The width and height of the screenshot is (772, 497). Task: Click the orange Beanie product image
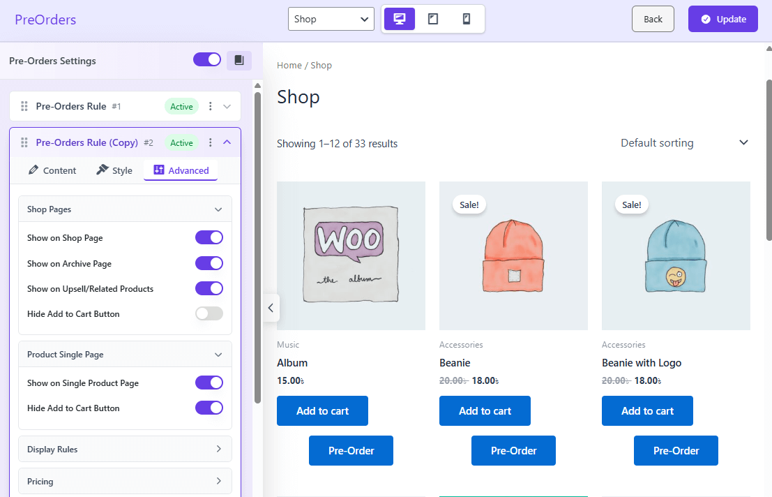pyautogui.click(x=513, y=255)
